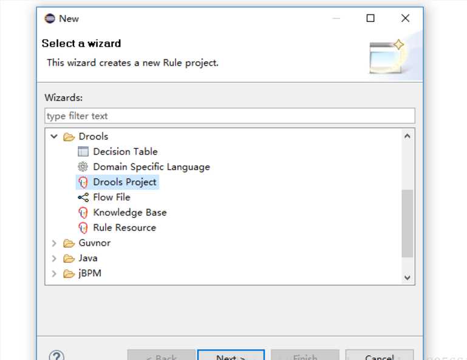Click the Eclipse icon in title bar

(x=50, y=18)
